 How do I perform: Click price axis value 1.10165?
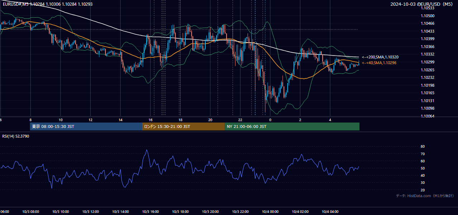coord(428,93)
